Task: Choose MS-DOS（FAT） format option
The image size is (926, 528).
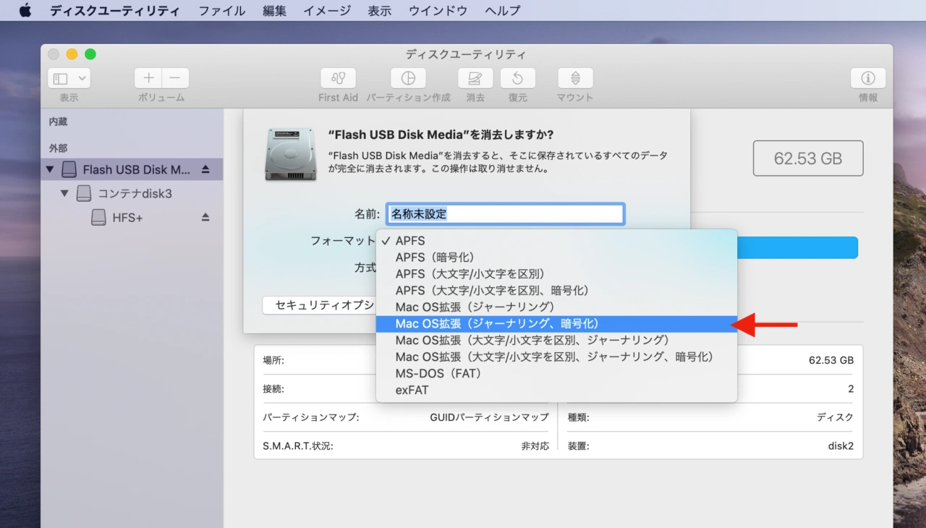Action: [x=556, y=373]
